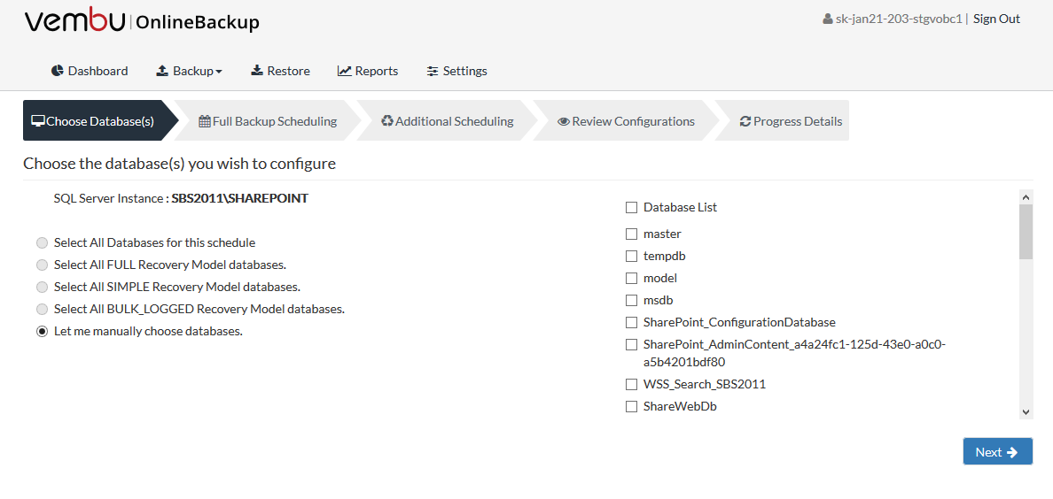Click the Restore download icon
Screen dimensions: 1053x499
click(x=257, y=71)
